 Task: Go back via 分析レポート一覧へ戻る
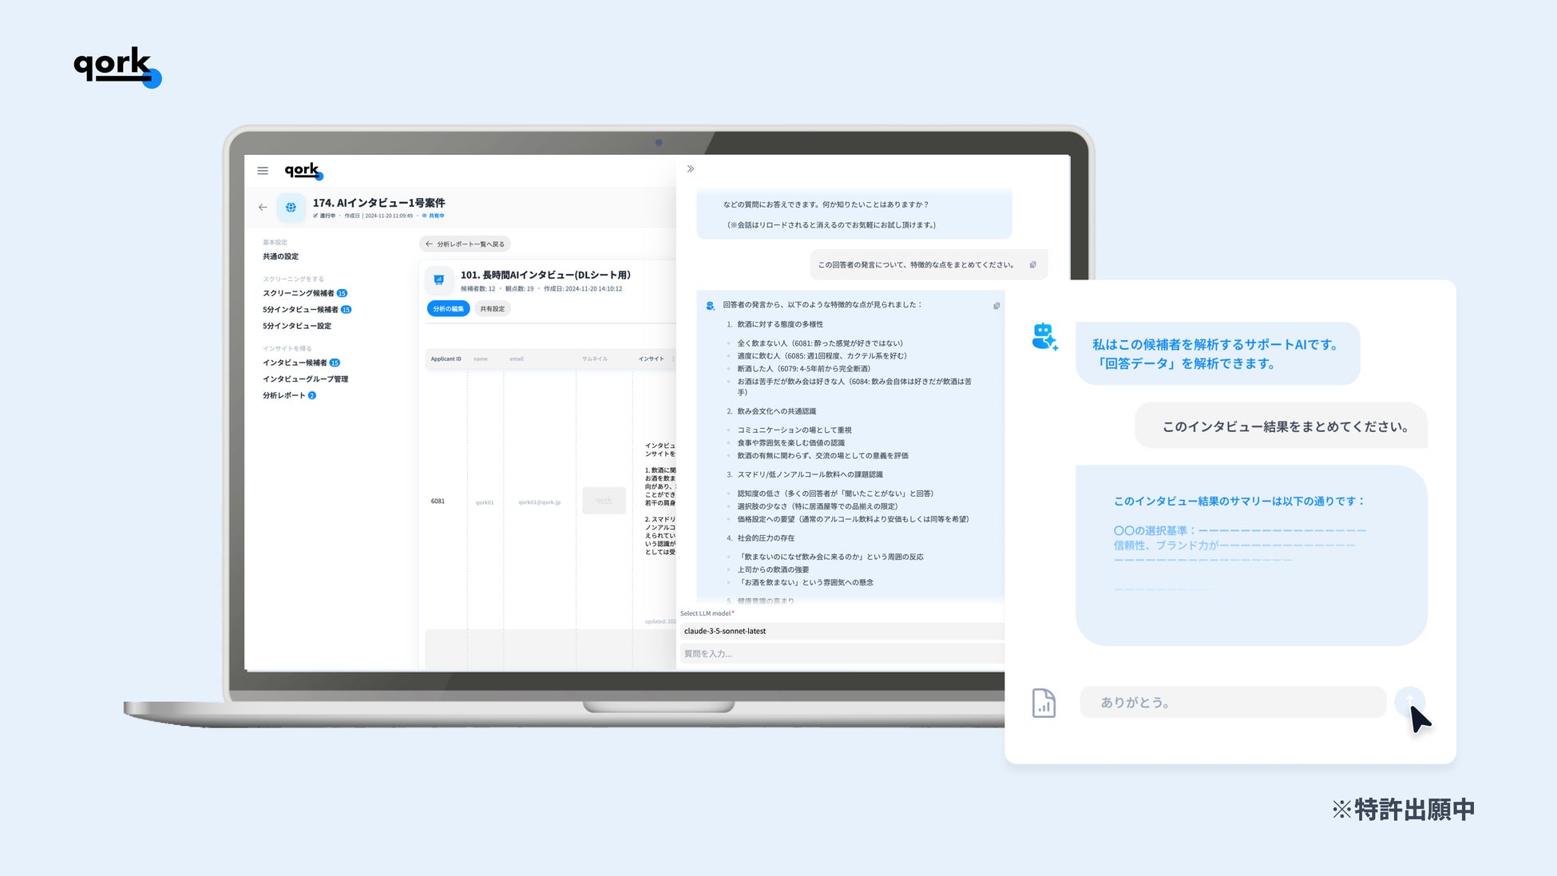[465, 244]
